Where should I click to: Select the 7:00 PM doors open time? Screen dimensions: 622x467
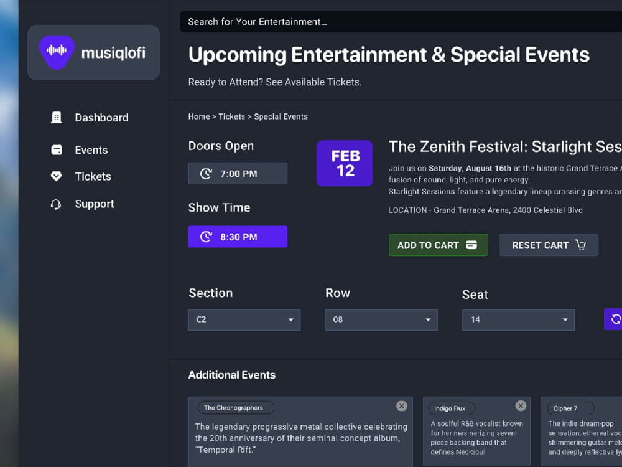[x=238, y=173]
